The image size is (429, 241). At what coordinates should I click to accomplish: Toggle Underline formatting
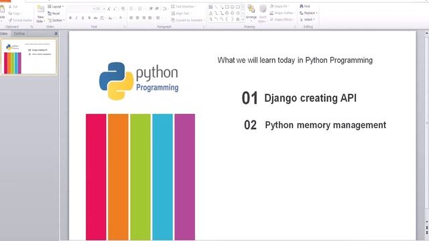click(x=82, y=18)
